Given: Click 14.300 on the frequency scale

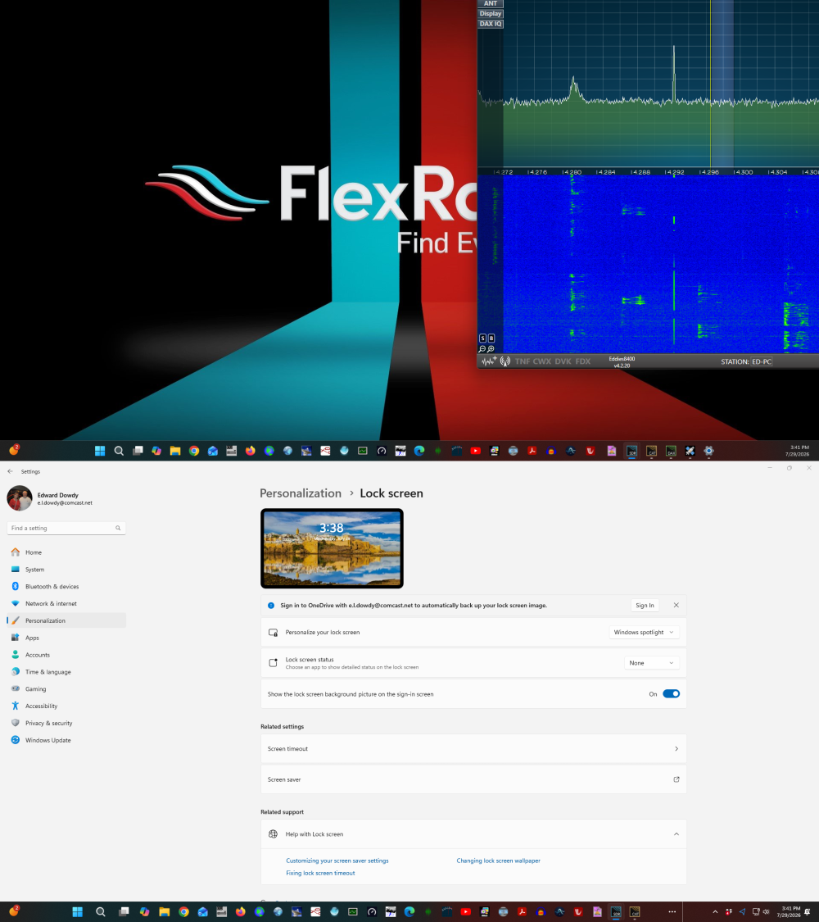Looking at the screenshot, I should tap(743, 172).
